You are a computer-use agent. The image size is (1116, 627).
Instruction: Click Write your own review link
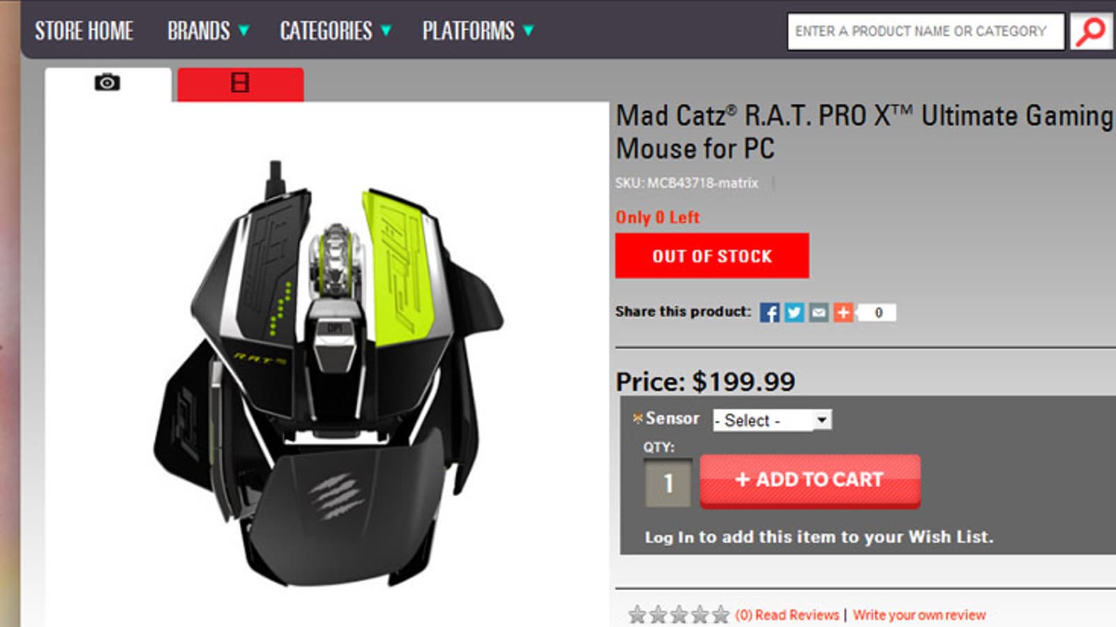[919, 615]
